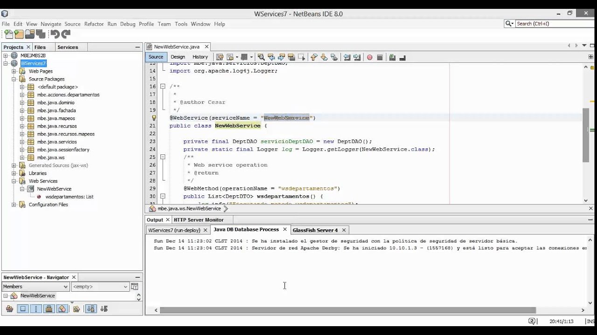Click the Find Selection magnifier icon in editor toolbar
This screenshot has width=597, height=335.
click(x=261, y=57)
